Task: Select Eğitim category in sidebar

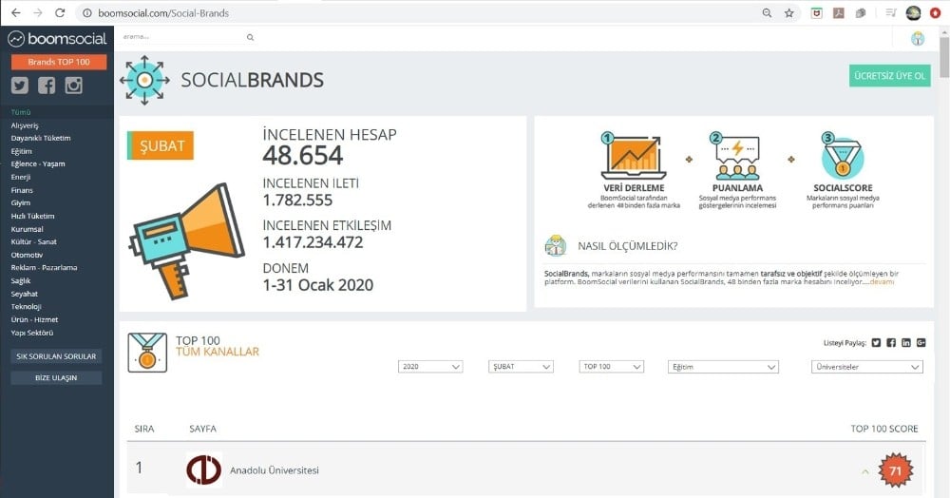Action: click(x=21, y=151)
